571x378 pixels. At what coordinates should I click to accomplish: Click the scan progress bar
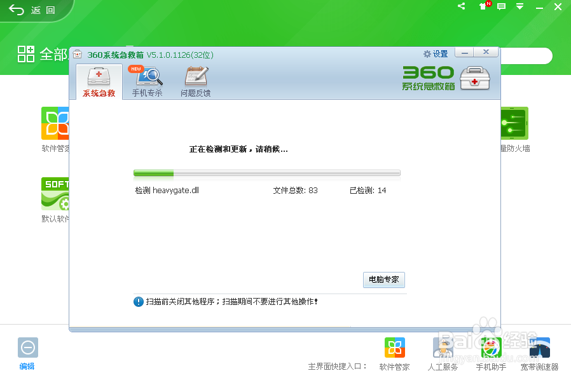pyautogui.click(x=266, y=172)
